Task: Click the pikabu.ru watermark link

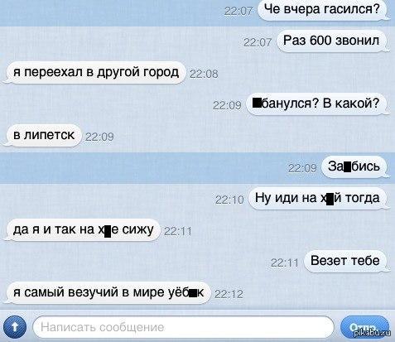Action: (373, 334)
